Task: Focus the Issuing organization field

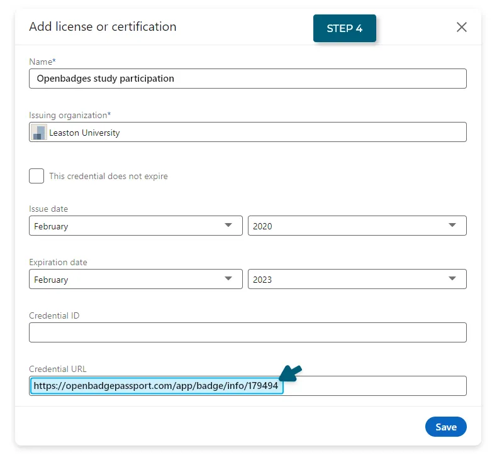Action: coord(247,132)
